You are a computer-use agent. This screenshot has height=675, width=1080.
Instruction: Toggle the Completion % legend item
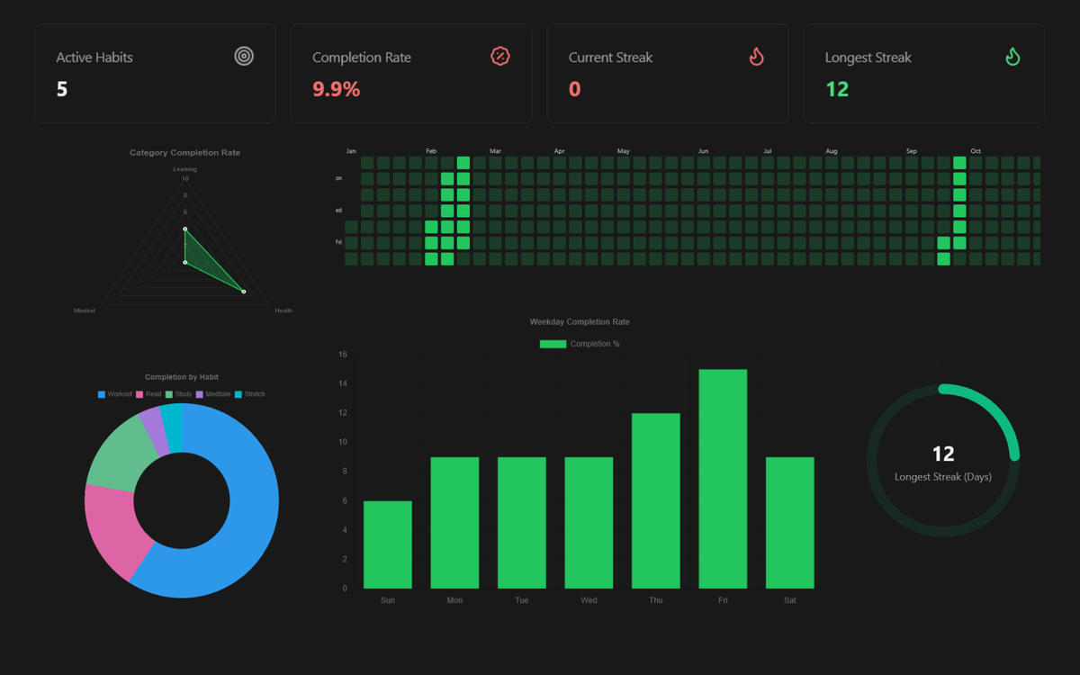click(x=580, y=344)
